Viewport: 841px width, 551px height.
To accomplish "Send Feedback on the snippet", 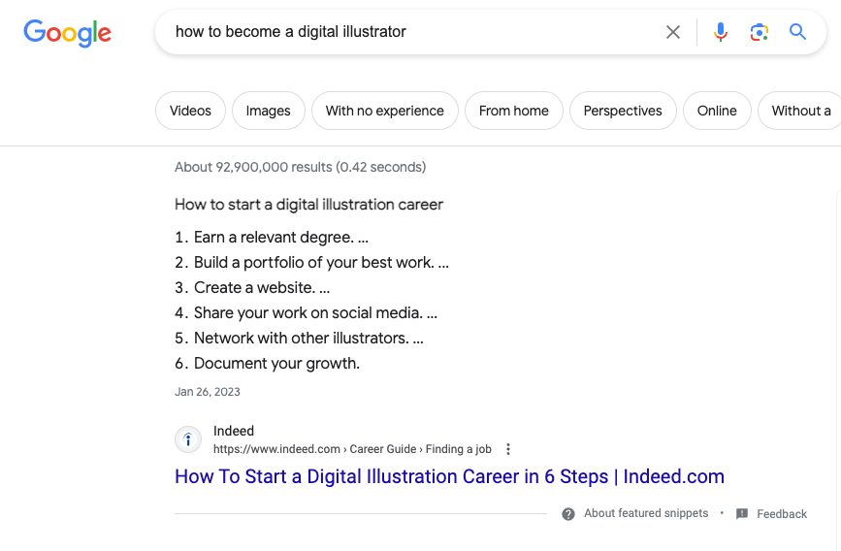I will coord(782,514).
